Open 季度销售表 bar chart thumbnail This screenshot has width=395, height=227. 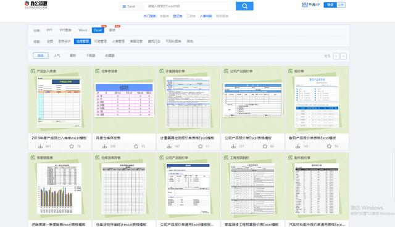point(59,189)
